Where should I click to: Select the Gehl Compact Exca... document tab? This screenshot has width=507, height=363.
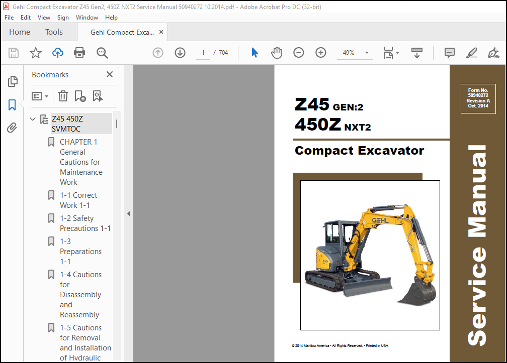122,32
